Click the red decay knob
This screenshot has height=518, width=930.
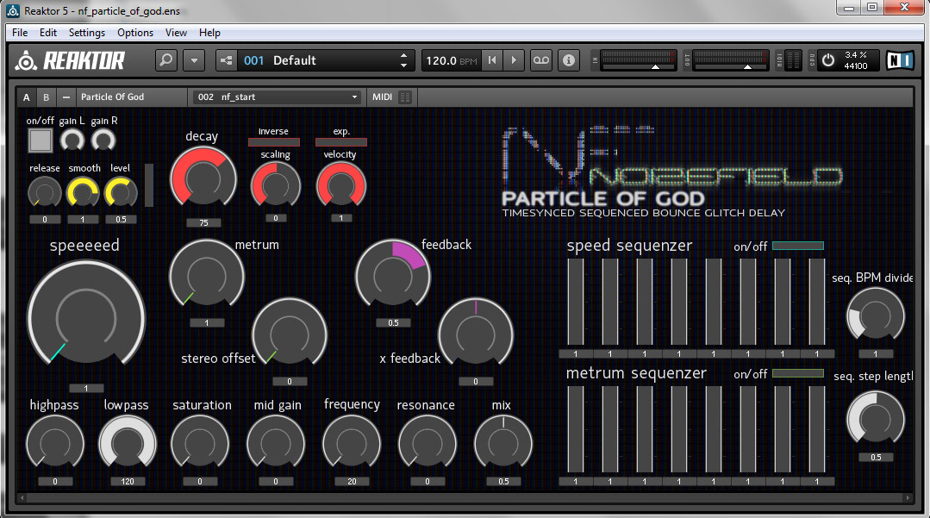click(x=203, y=178)
